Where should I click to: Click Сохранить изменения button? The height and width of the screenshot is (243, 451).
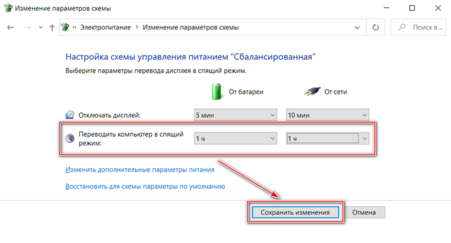tap(295, 212)
